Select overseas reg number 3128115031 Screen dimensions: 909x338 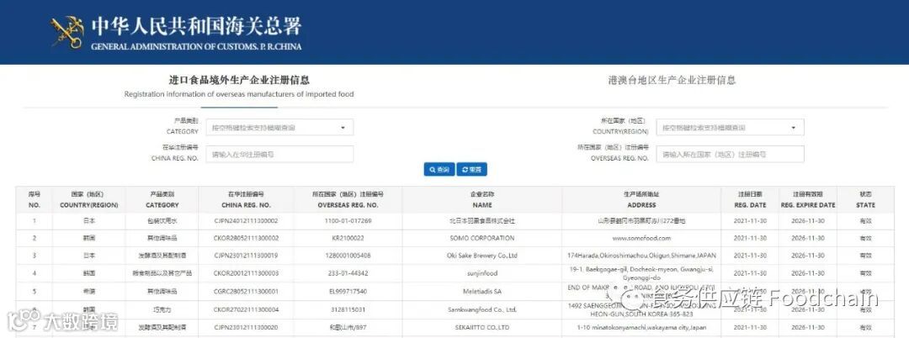coord(348,309)
